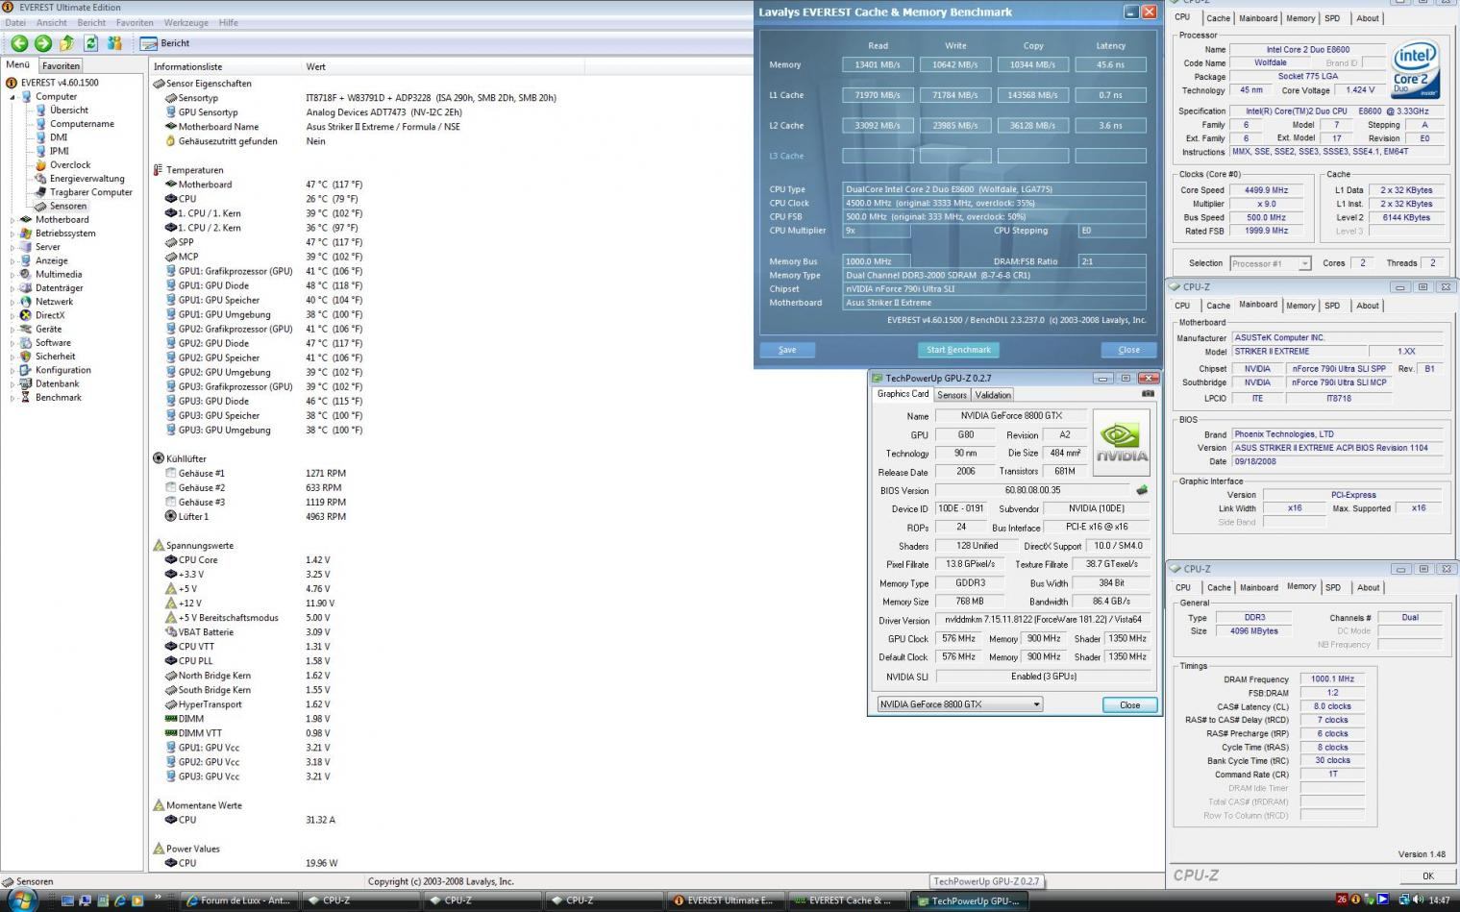The height and width of the screenshot is (912, 1460).
Task: Expand the Betriebssystem tree node
Action: [12, 233]
